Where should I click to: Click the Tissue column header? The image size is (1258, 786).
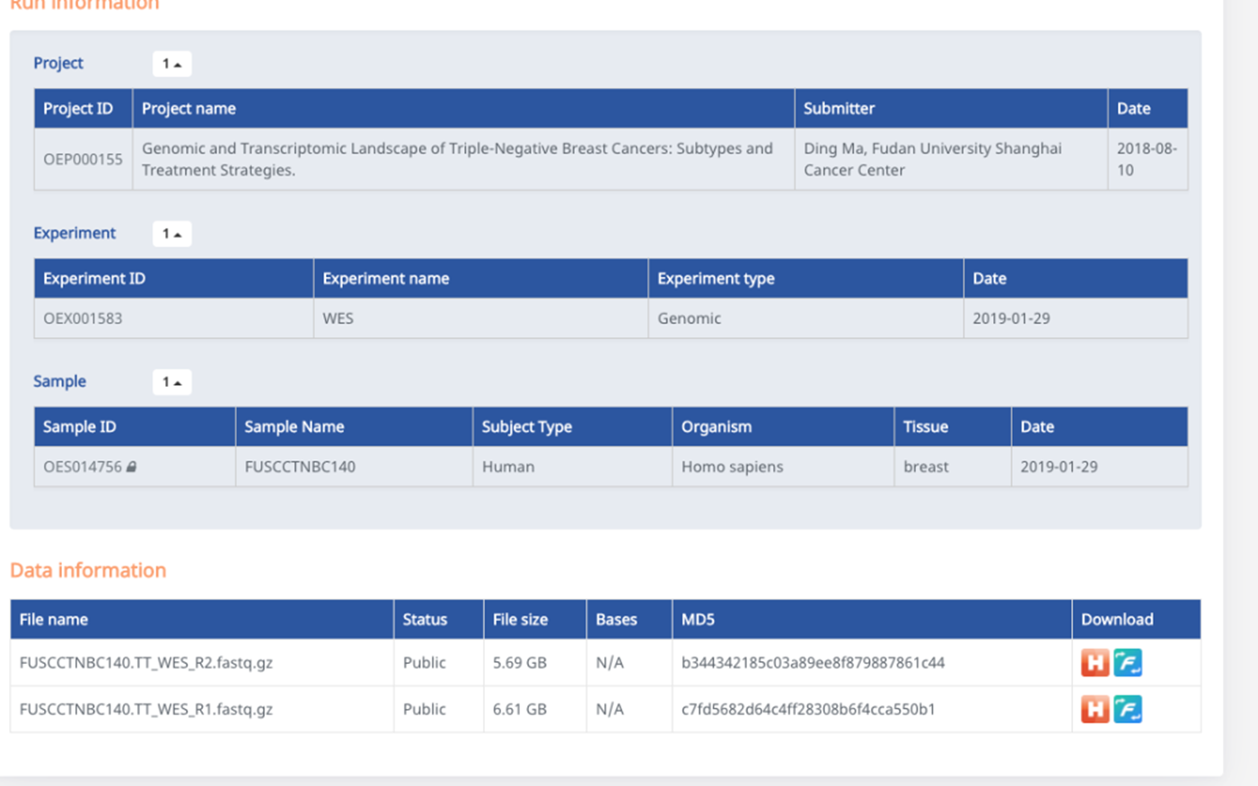tap(953, 426)
